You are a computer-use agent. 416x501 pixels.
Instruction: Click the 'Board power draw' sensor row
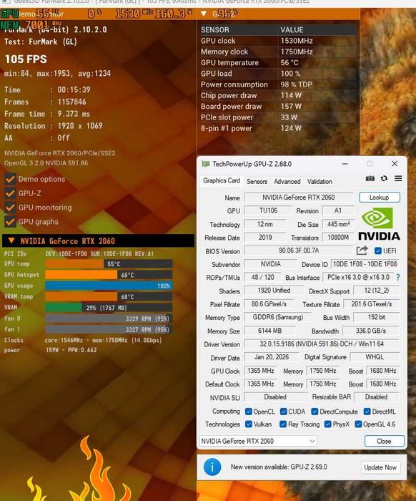pos(277,106)
